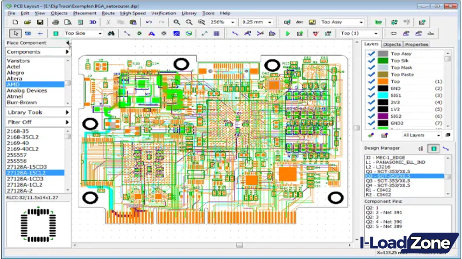Hide the GND layer checkmark
Image resolution: width=462 pixels, height=259 pixels.
tap(371, 88)
